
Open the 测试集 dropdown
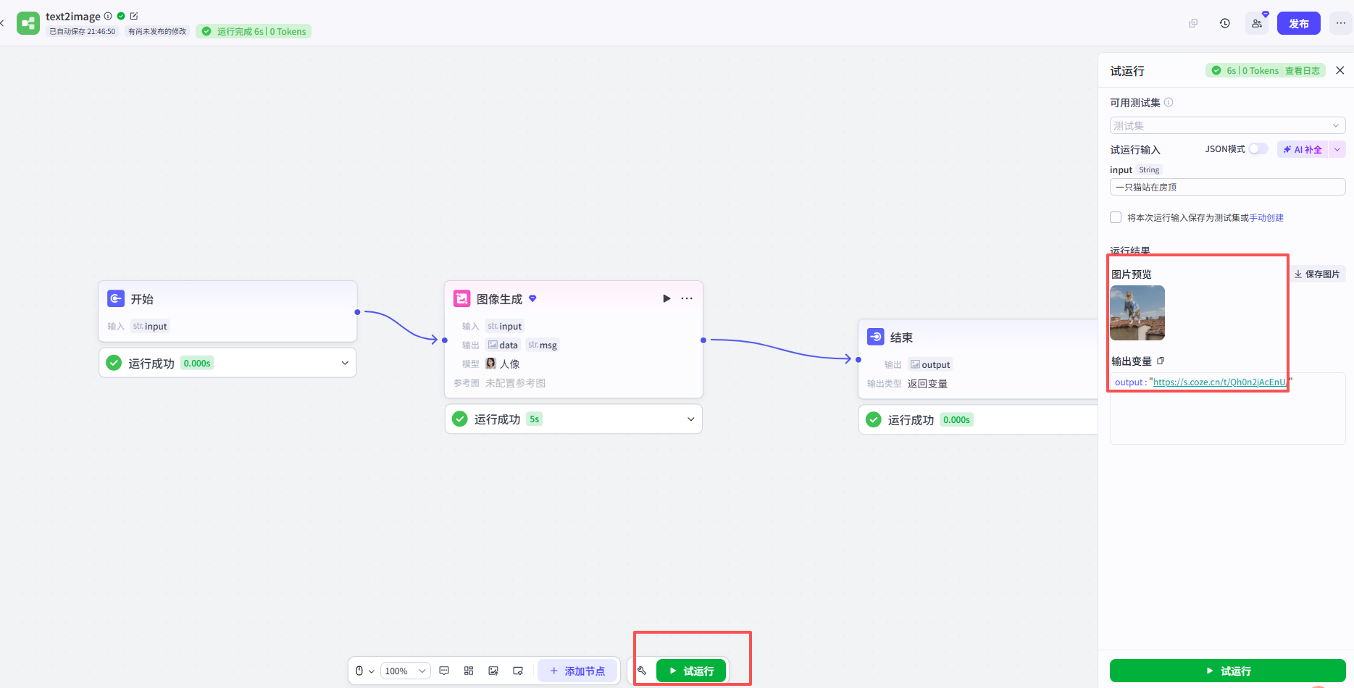click(x=1227, y=125)
